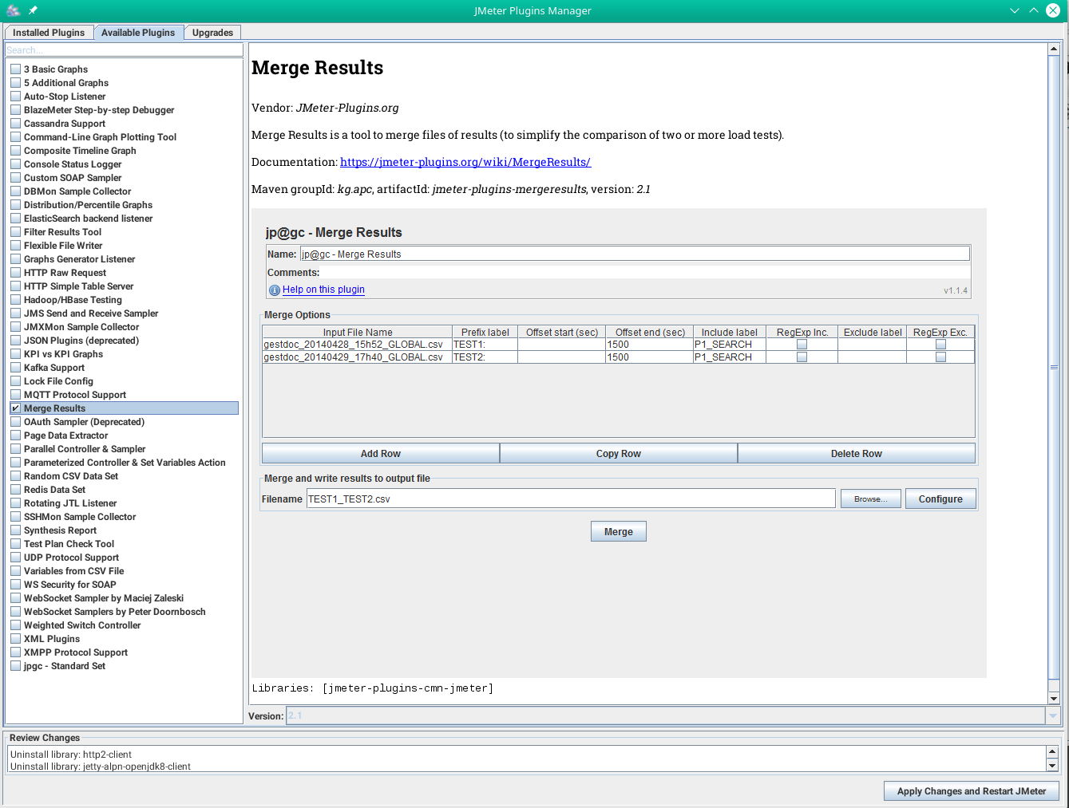Click the description pane scroll-up arrow
Screen dimensions: 1069x808
click(x=1054, y=49)
